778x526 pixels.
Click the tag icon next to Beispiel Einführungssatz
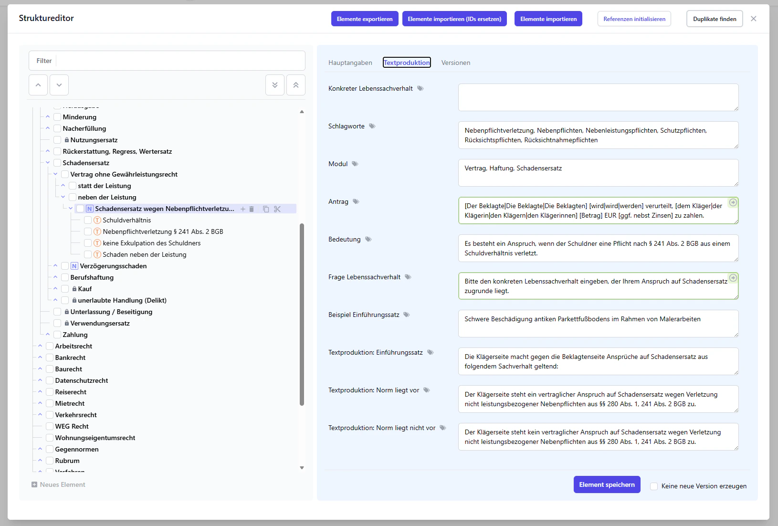[407, 315]
